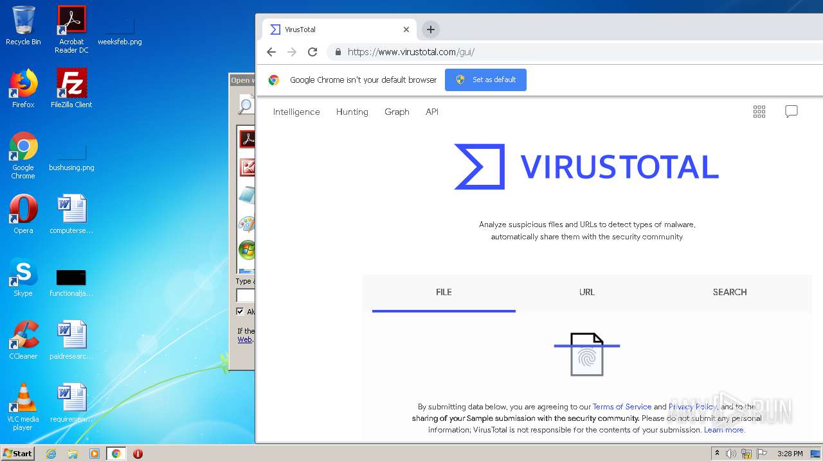Click the VirusTotal logo
This screenshot has height=462, width=823.
pos(586,167)
